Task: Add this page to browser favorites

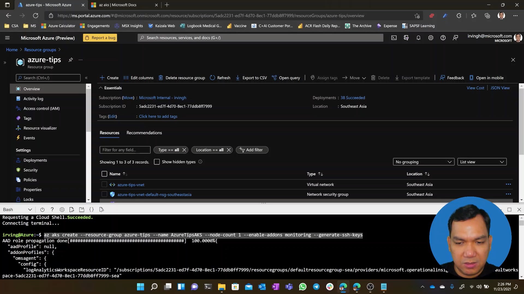Action: point(417,16)
